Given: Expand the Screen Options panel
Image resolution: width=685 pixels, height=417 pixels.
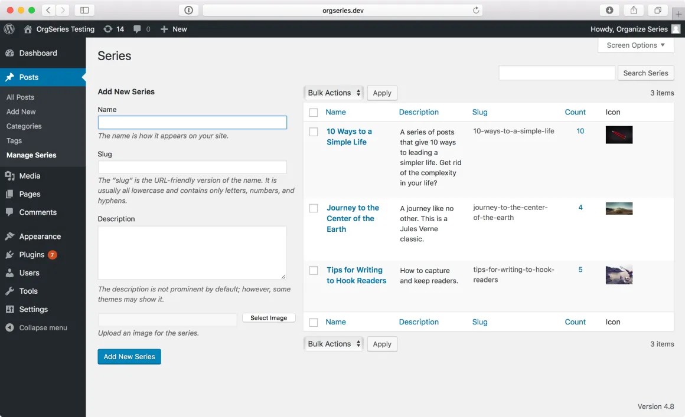Looking at the screenshot, I should [635, 45].
